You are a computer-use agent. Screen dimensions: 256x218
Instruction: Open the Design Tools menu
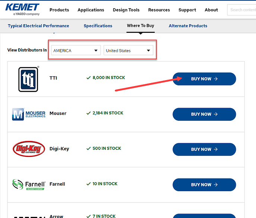pos(126,10)
